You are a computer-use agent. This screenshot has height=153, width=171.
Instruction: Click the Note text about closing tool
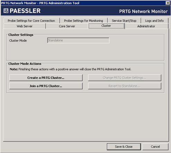tap(70, 69)
